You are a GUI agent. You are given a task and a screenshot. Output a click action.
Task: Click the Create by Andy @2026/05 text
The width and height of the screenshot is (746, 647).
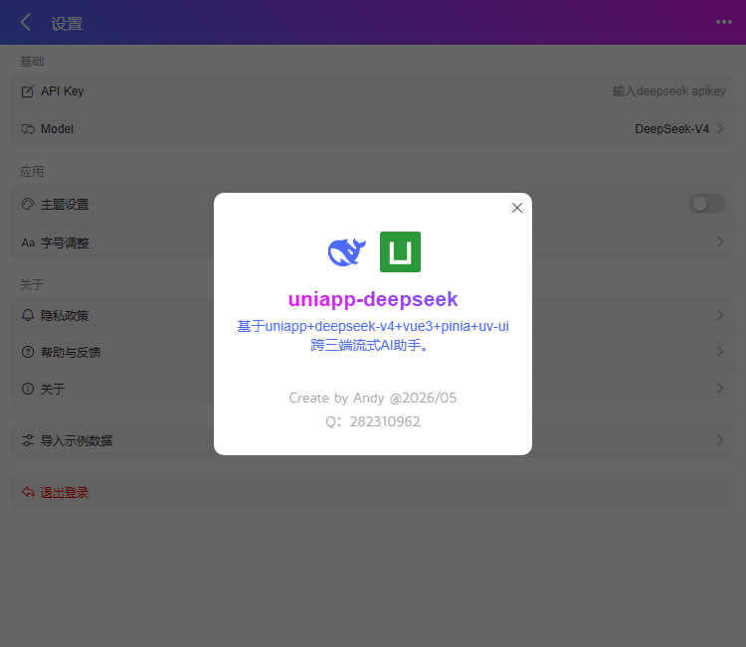373,398
